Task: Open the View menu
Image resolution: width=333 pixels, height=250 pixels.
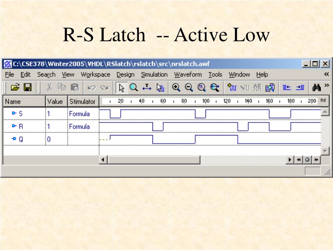Action: (68, 75)
